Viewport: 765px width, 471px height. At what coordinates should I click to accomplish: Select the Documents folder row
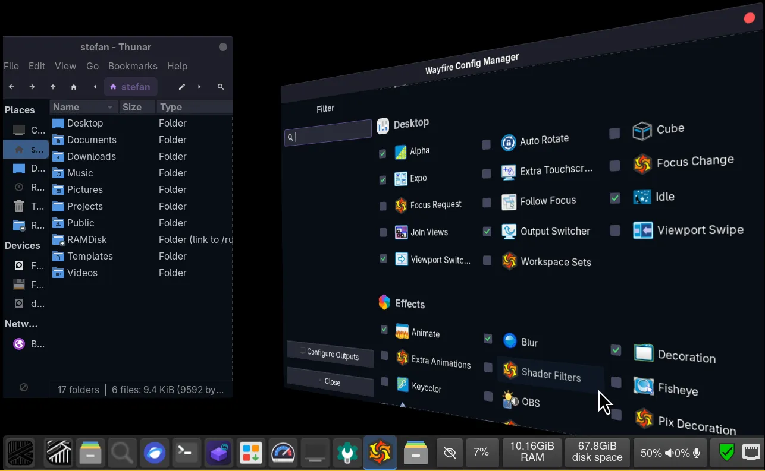tap(141, 140)
